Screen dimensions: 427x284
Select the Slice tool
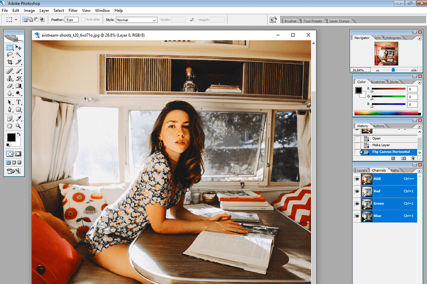(18, 62)
